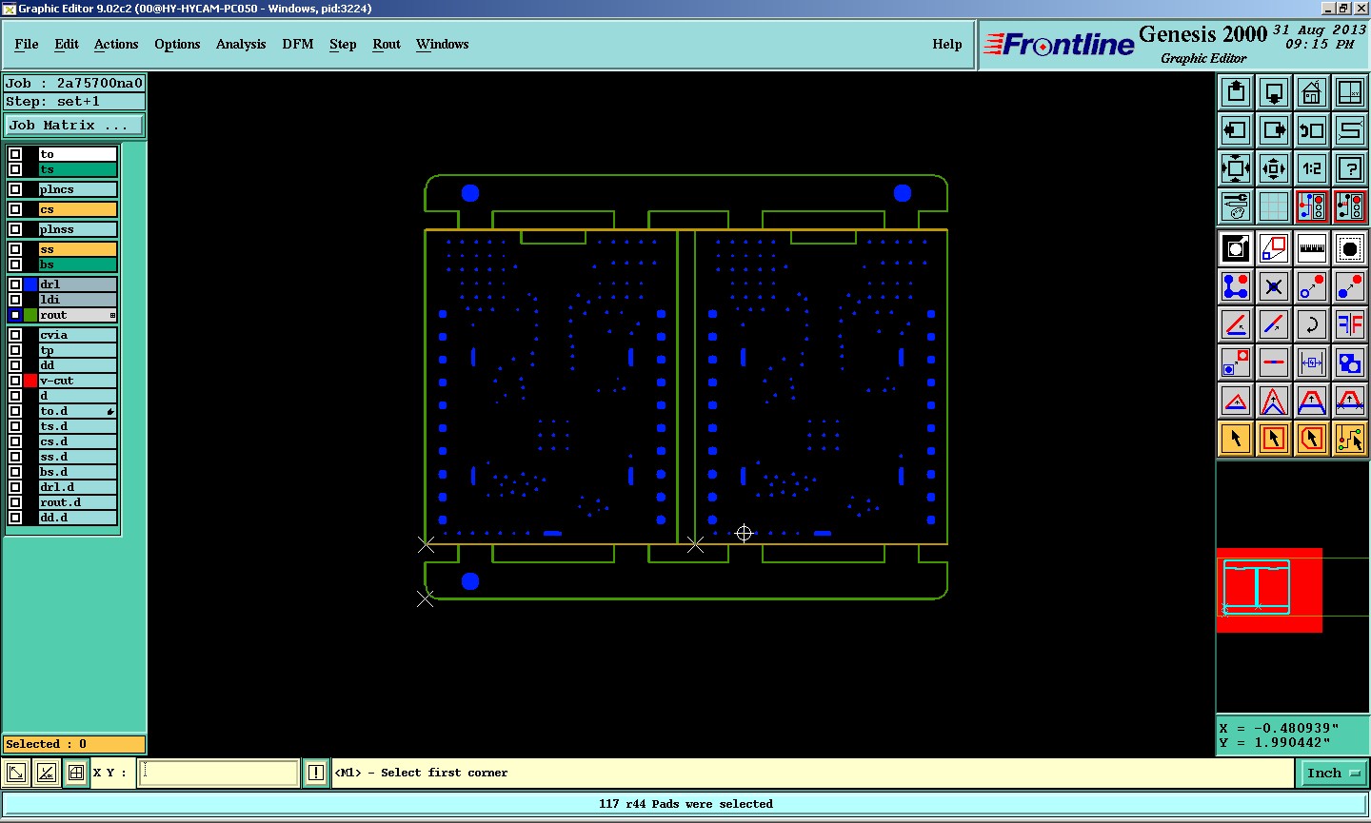Select the bs layer row
The height and width of the screenshot is (823, 1371).
point(78,265)
